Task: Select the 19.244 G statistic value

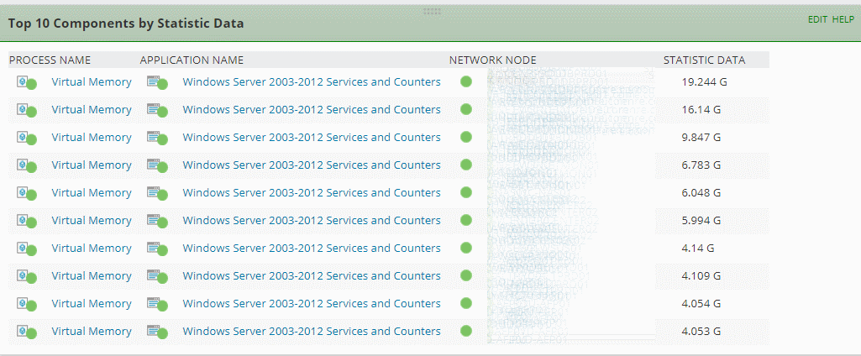Action: coord(704,82)
